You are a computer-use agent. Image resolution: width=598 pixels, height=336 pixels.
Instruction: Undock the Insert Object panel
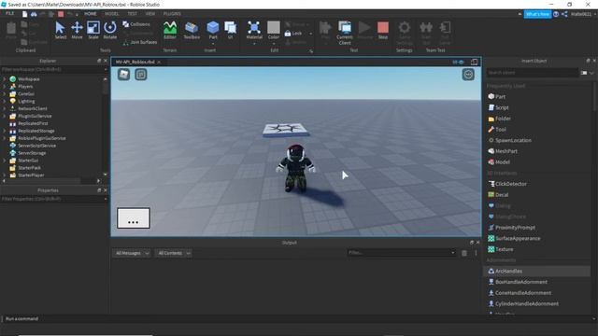[x=588, y=61]
